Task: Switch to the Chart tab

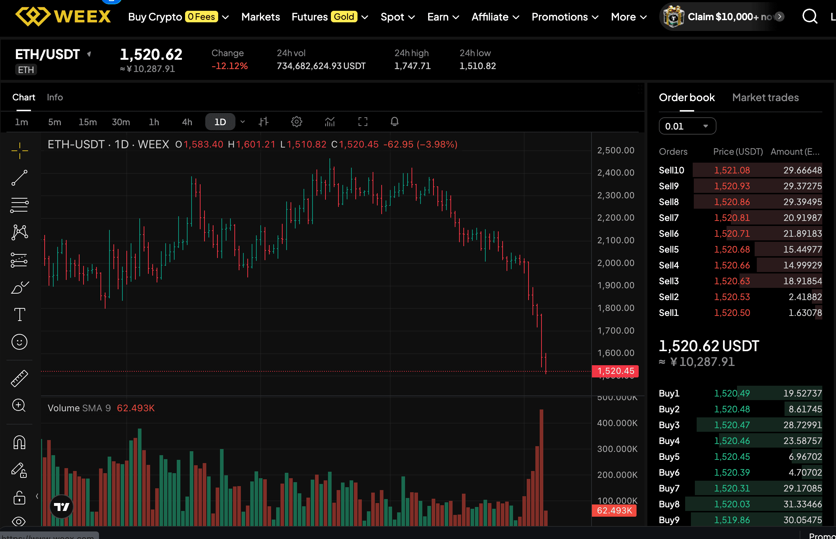Action: [x=24, y=98]
